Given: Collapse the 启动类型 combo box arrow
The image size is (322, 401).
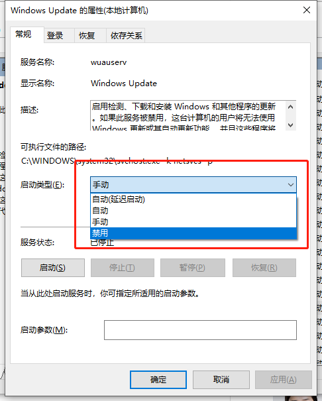Looking at the screenshot, I should pos(291,185).
